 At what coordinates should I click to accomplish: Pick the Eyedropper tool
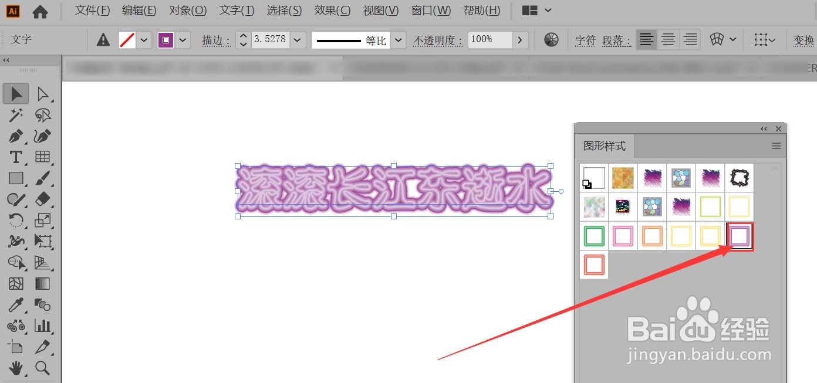click(x=16, y=304)
